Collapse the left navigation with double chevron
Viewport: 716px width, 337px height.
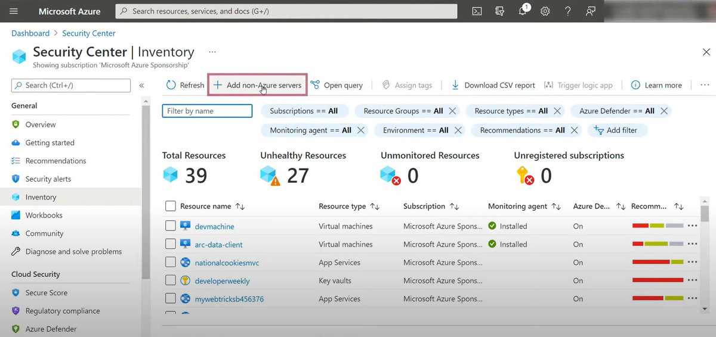click(x=141, y=86)
